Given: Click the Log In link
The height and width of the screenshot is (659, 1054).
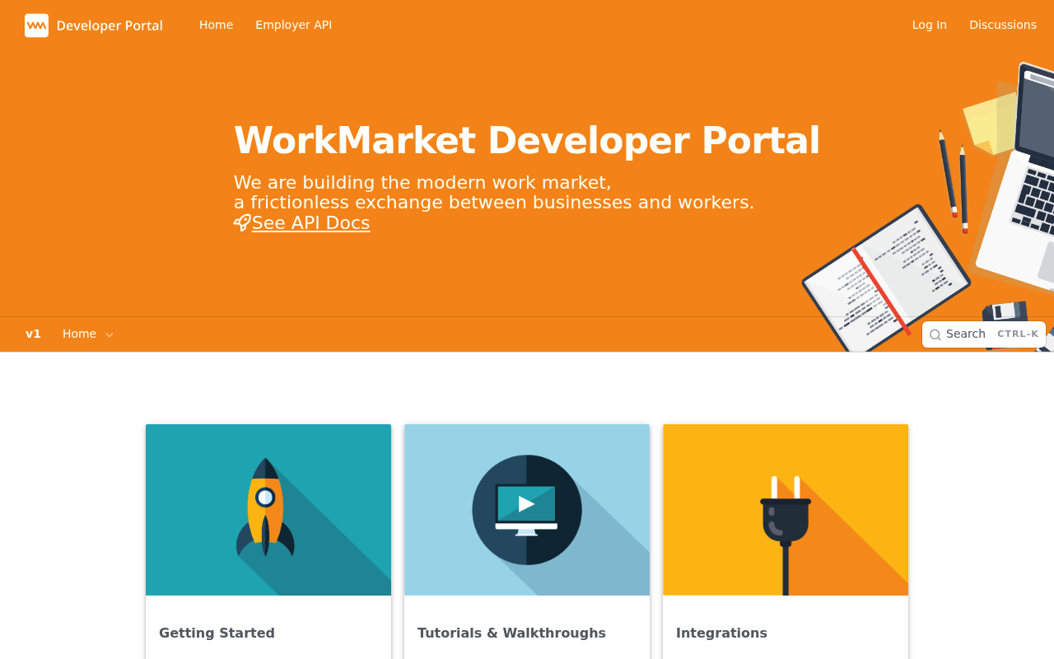Looking at the screenshot, I should 929,25.
